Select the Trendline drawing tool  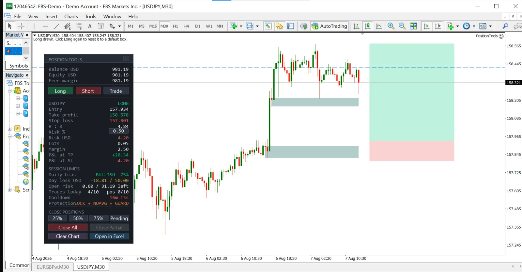(56, 26)
